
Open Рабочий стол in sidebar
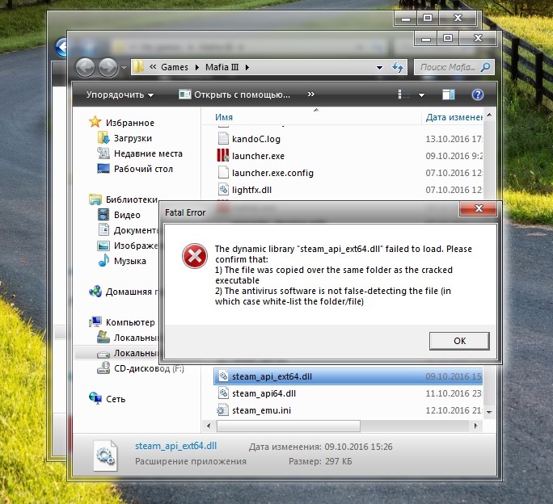coord(143,169)
